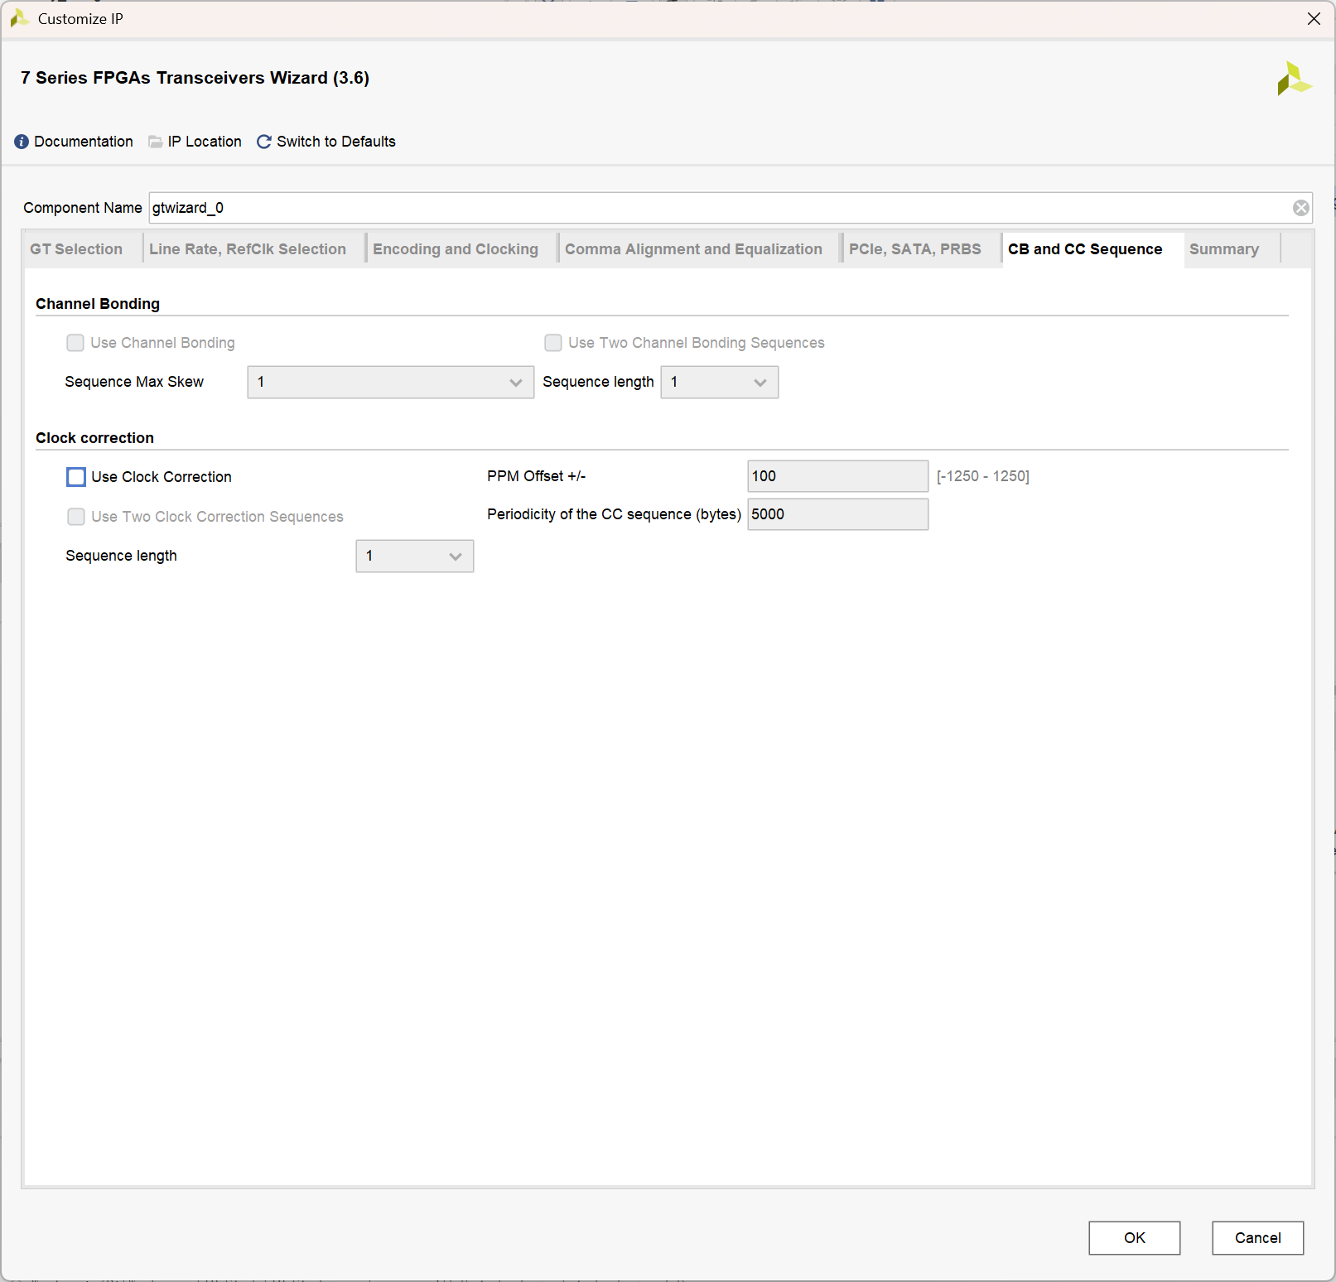Click the IP Location folder icon
The width and height of the screenshot is (1336, 1282).
click(155, 142)
